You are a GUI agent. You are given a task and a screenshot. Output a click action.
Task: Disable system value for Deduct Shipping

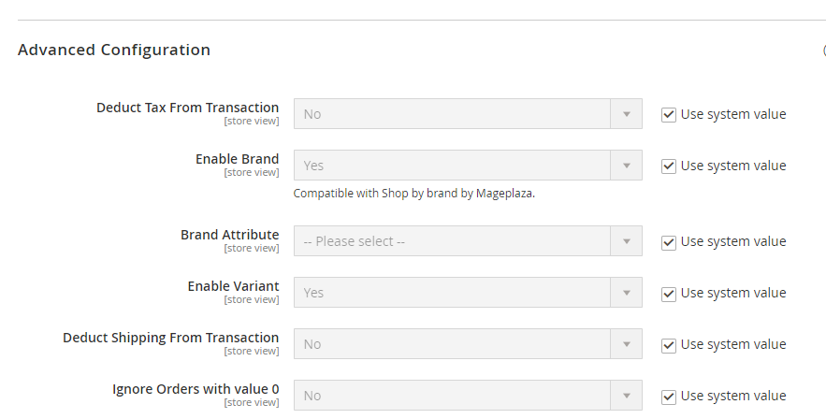668,344
